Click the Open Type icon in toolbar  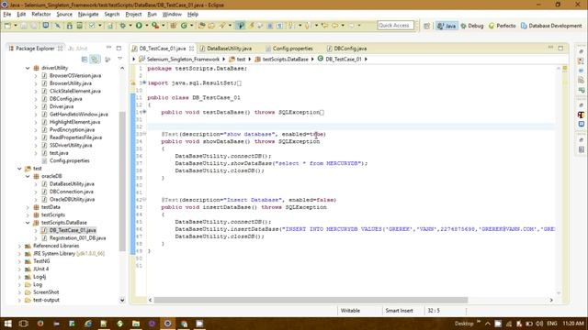[201, 26]
